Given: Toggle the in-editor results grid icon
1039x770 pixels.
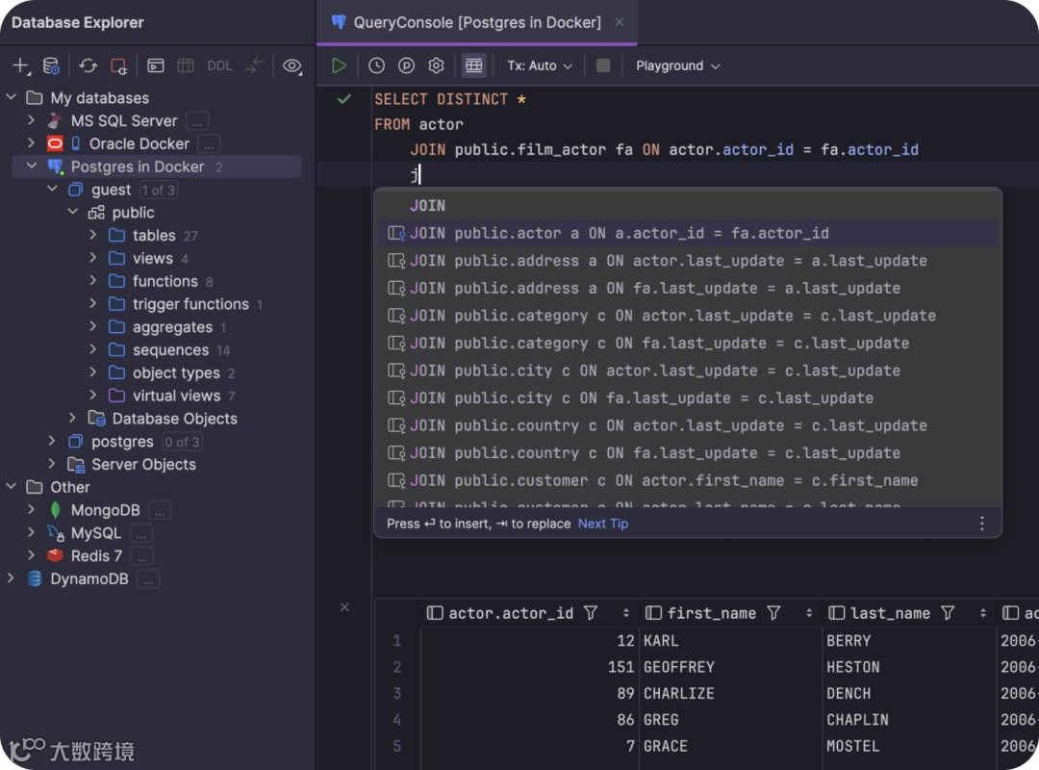Looking at the screenshot, I should point(473,65).
